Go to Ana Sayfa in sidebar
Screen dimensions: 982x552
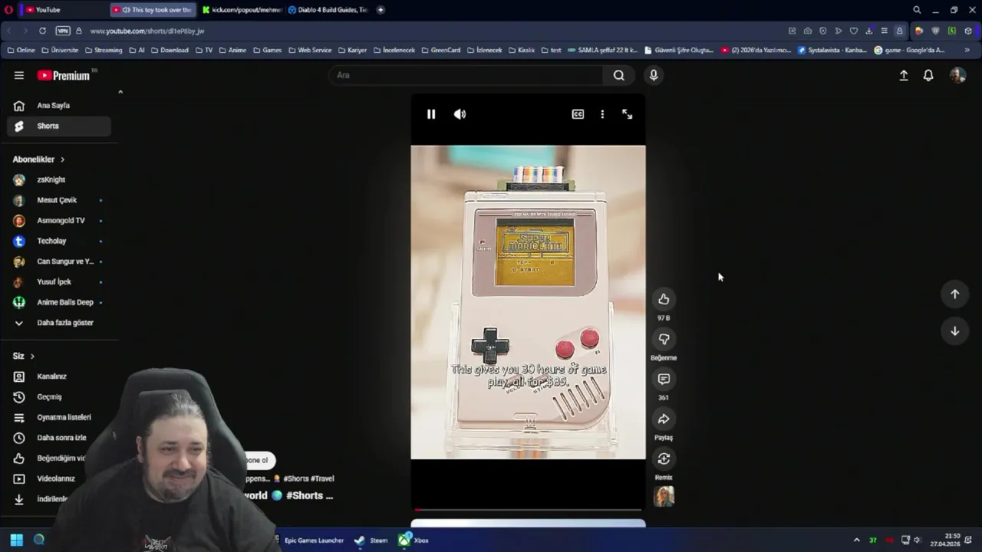pos(59,106)
